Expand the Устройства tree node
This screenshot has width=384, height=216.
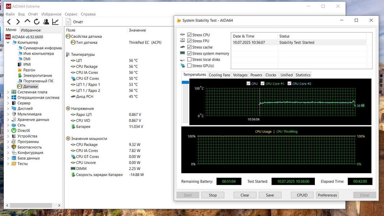[x=8, y=136]
